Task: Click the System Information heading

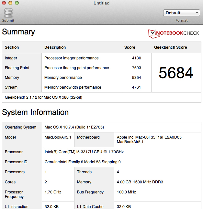Action: pos(35,112)
